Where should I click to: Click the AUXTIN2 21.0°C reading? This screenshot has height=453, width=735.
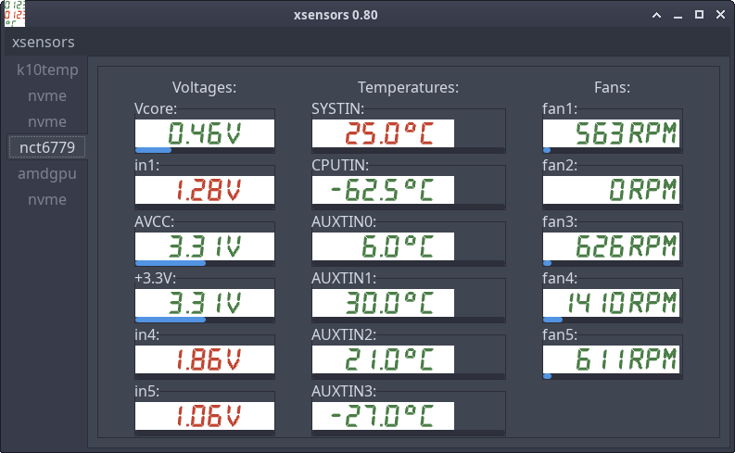tap(383, 359)
